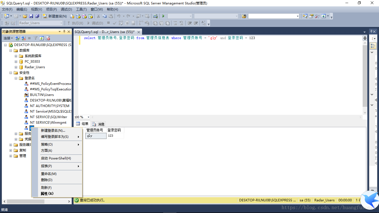Click Disconnect icon in Object Explorer
379x213 pixels.
coord(23,38)
